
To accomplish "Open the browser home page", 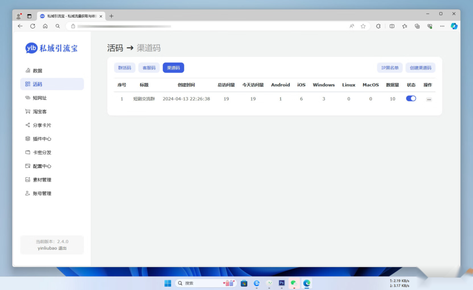I will [45, 26].
